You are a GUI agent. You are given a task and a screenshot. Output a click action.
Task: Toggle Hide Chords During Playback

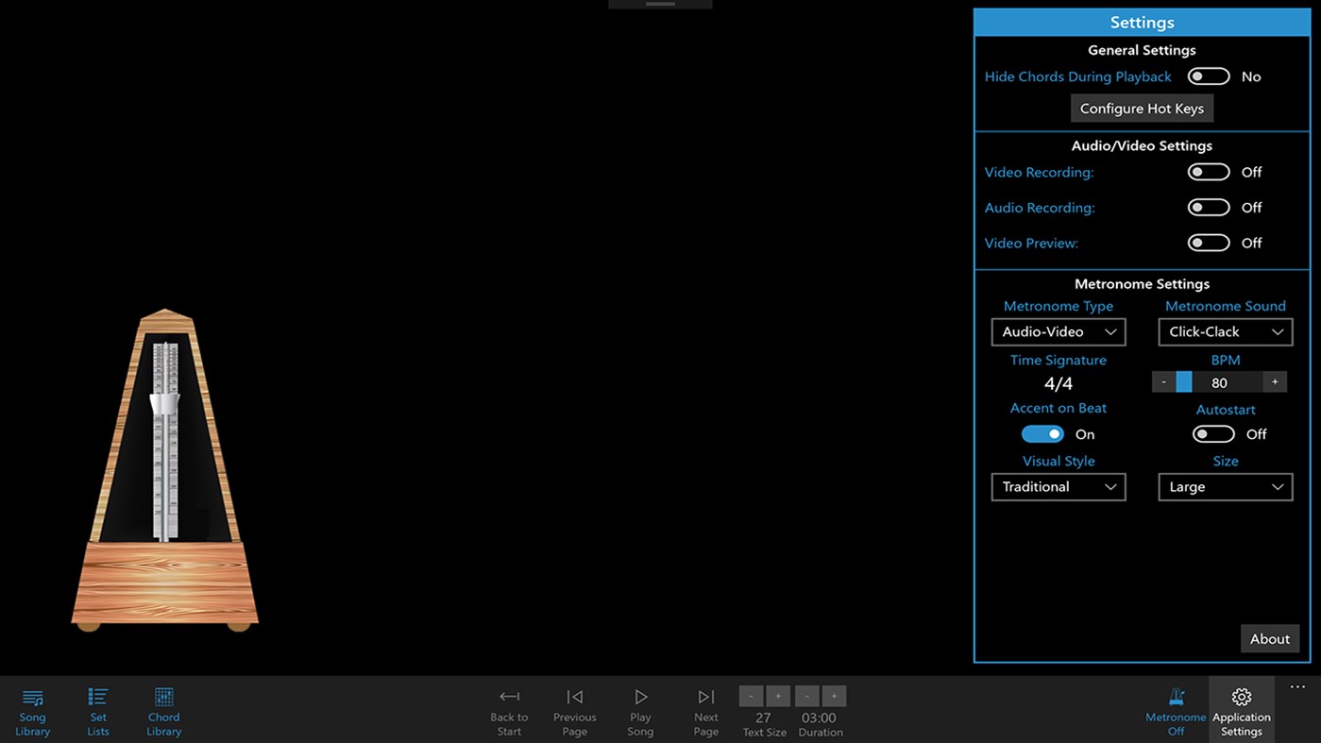point(1209,76)
